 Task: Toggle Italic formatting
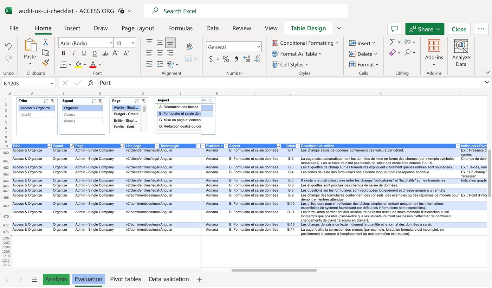[73, 53]
